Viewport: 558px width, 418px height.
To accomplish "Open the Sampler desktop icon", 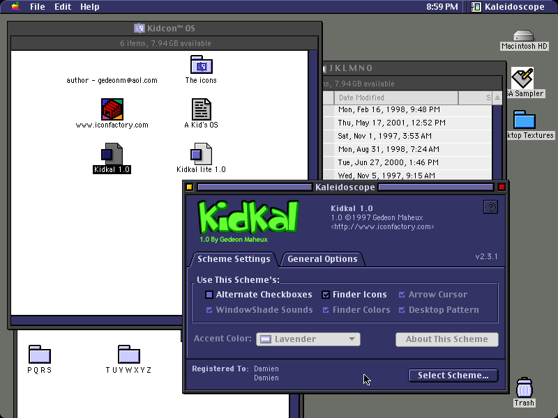I will [522, 78].
